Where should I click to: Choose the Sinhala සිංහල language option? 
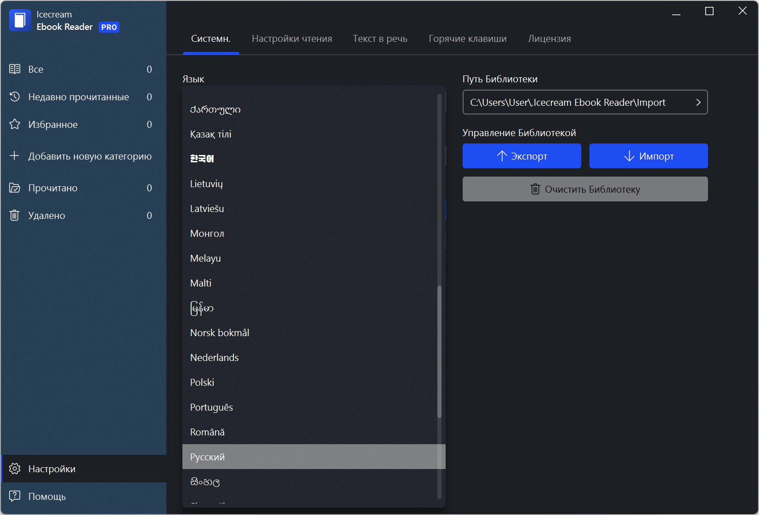pos(314,482)
